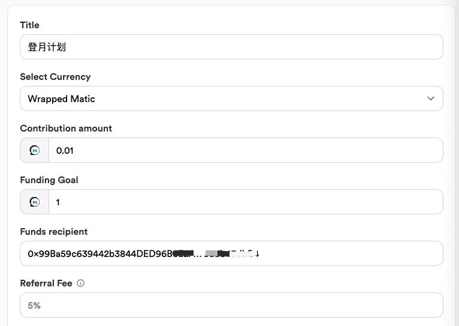This screenshot has height=326, width=459.
Task: Click the Wrapped Matic token icon beside Contribution amount
Action: pos(35,150)
